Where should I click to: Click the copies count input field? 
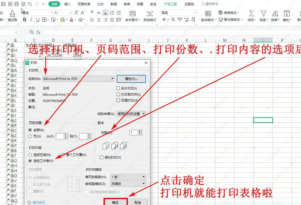coord(134,132)
